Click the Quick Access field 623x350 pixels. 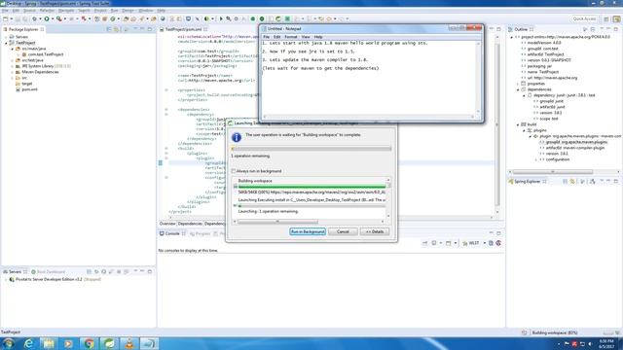[x=584, y=18]
